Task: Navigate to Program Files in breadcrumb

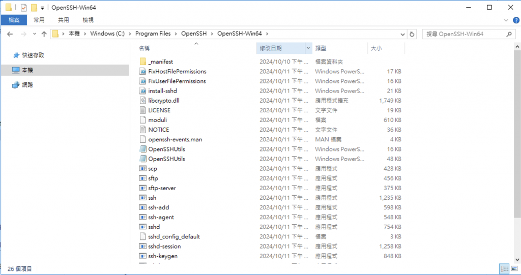Action: pyautogui.click(x=153, y=34)
